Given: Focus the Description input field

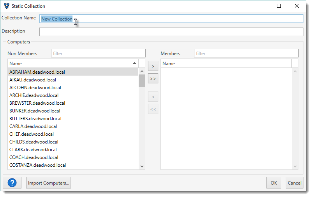Looking at the screenshot, I should click(171, 31).
